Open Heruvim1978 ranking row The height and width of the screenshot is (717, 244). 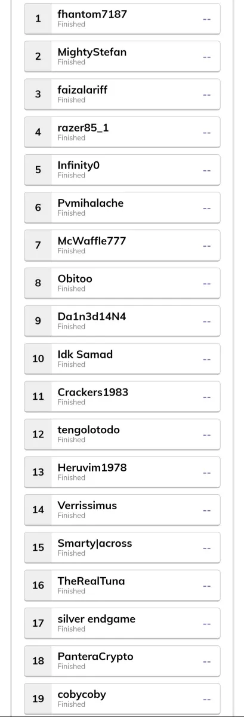coord(122,472)
